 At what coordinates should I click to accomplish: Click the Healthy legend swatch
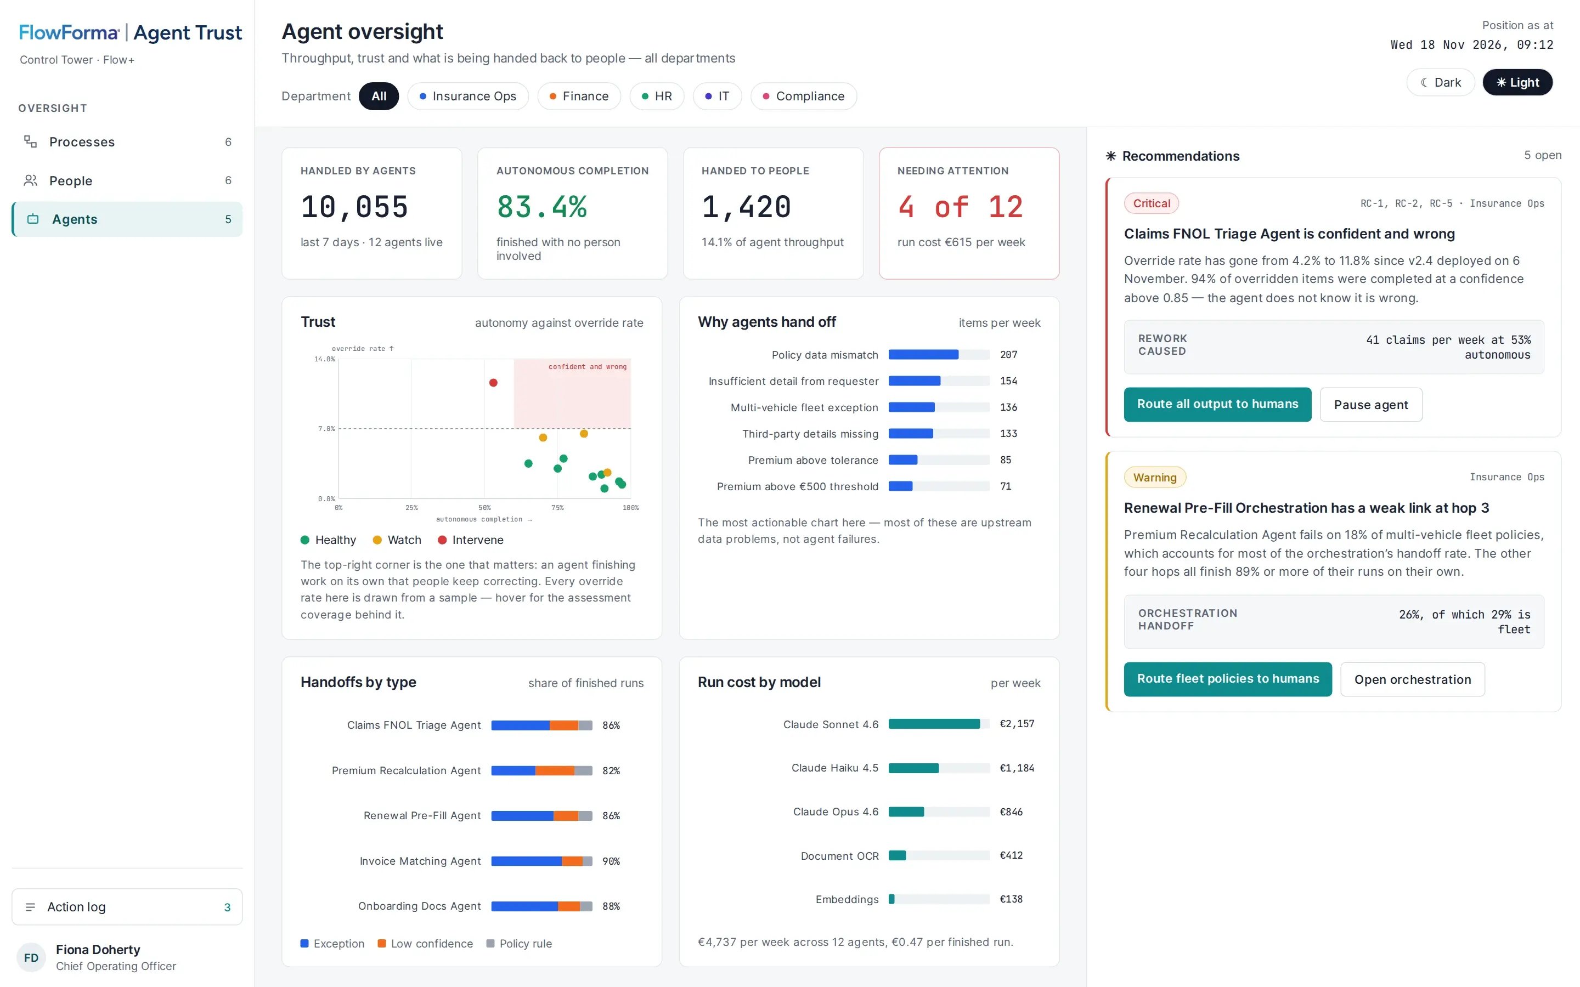click(x=305, y=540)
